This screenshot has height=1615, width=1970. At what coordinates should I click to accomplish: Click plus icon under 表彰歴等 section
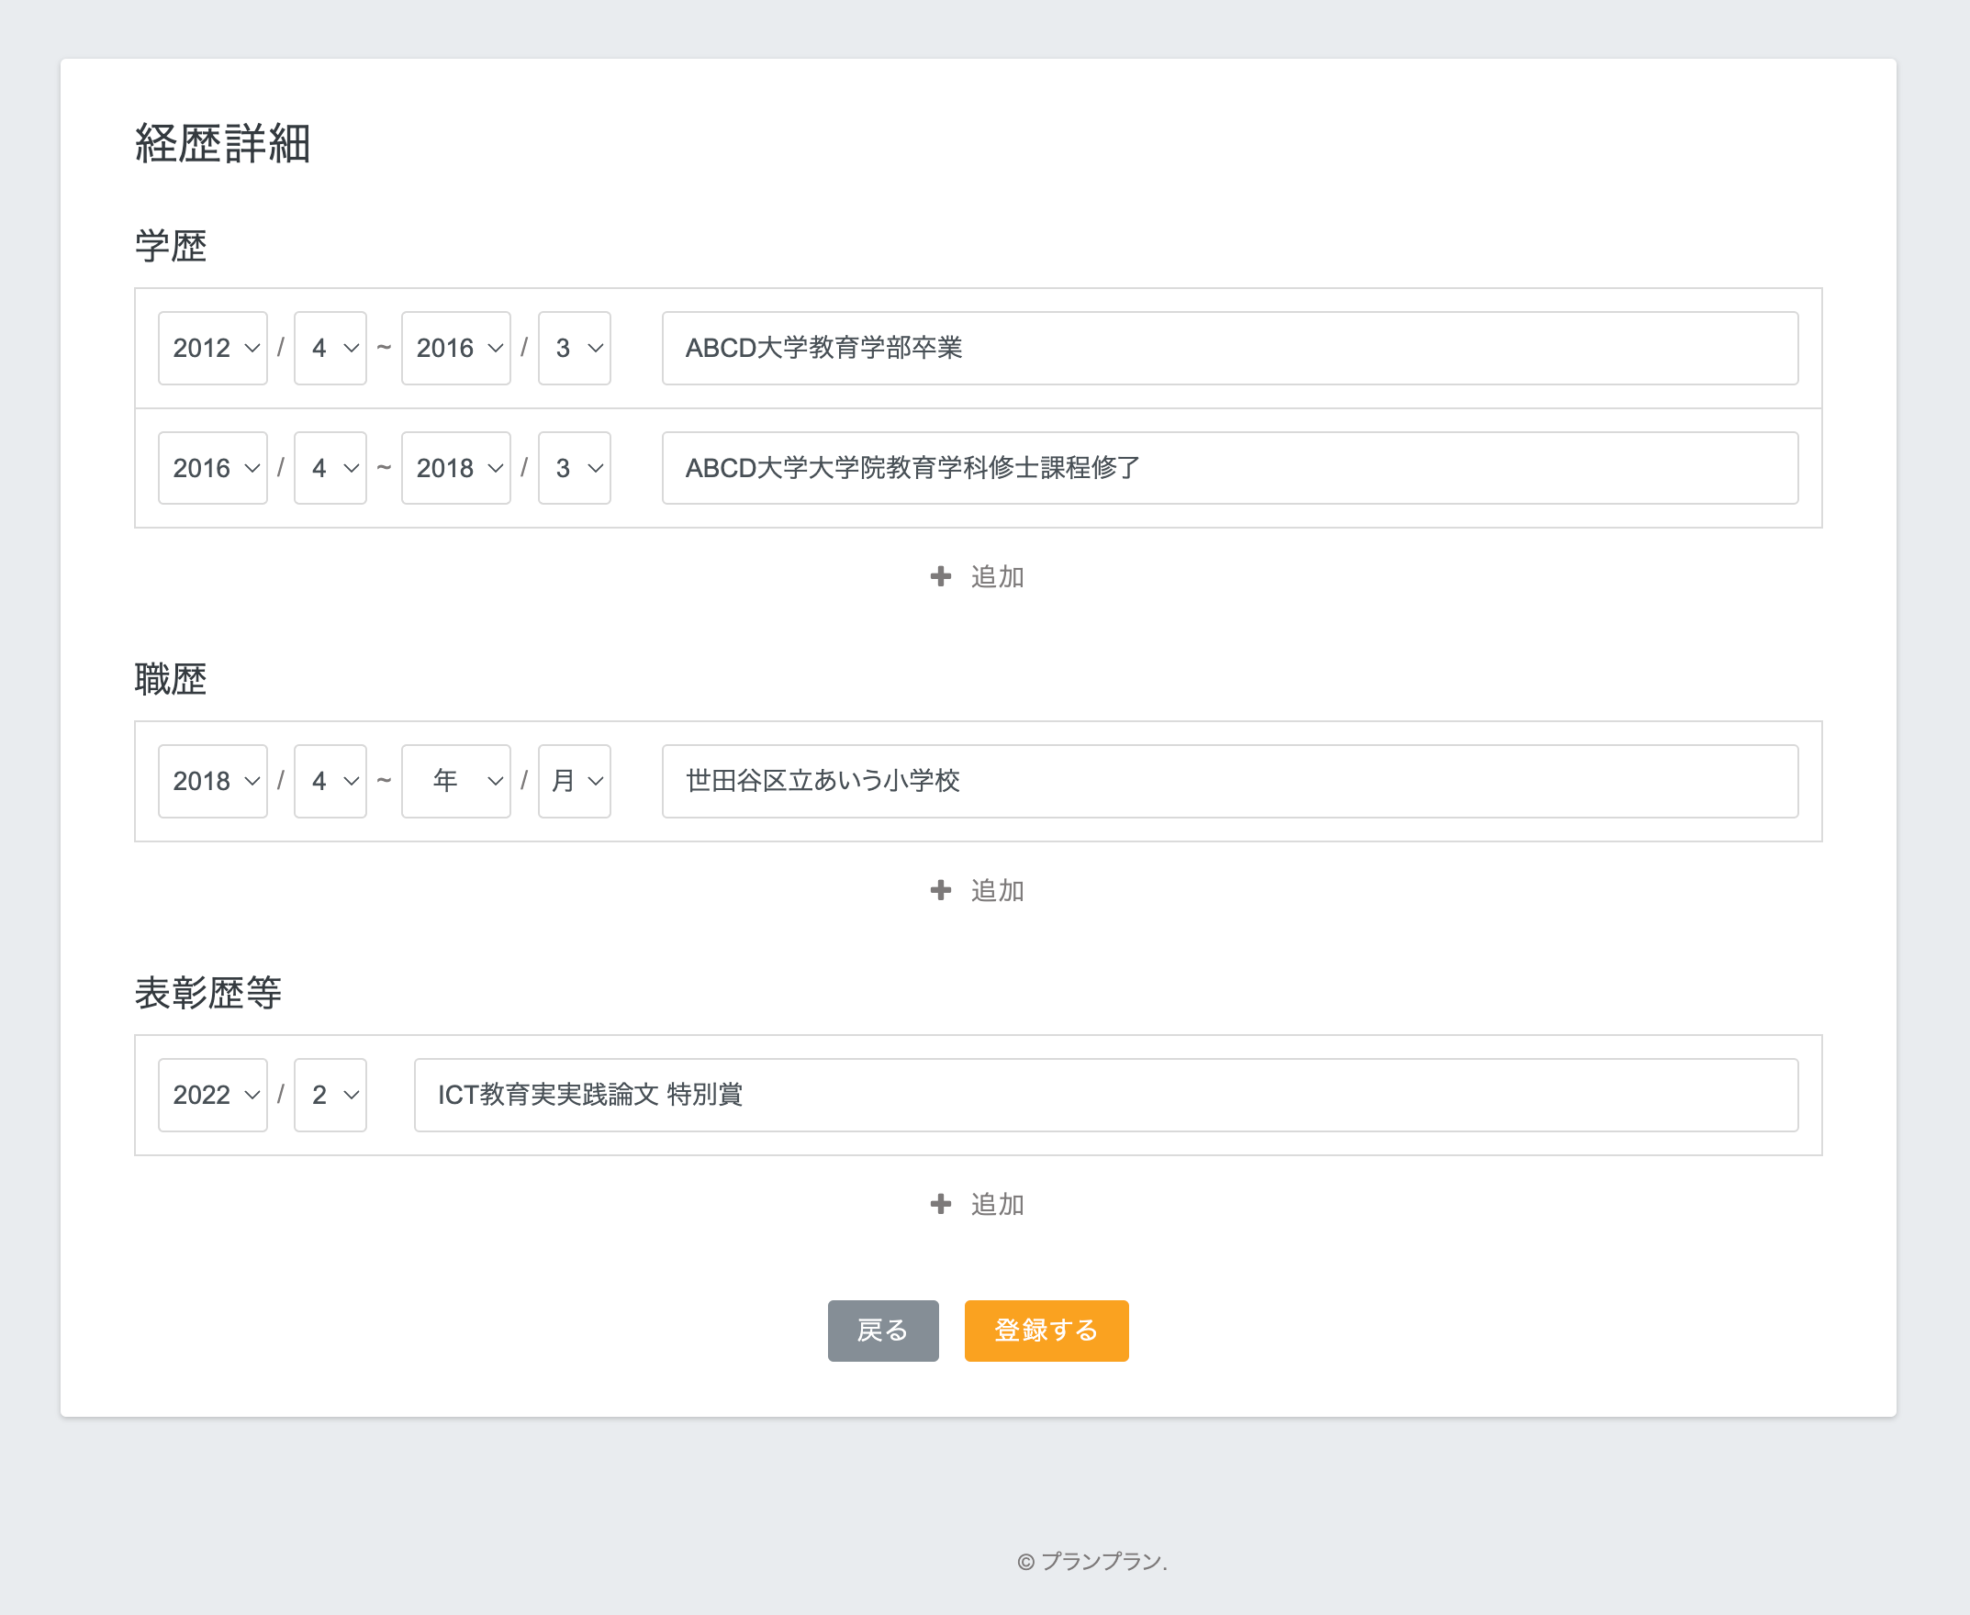(940, 1204)
